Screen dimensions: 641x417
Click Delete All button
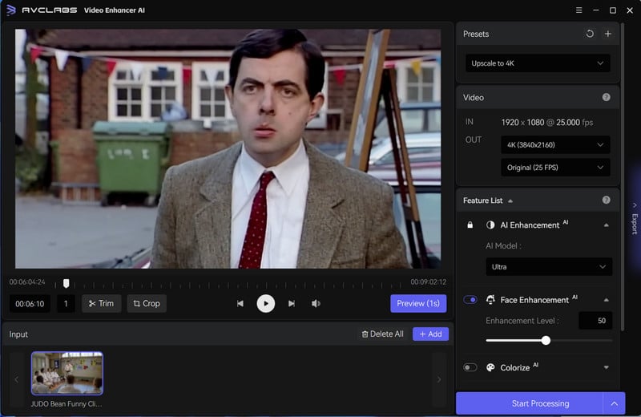pos(383,334)
